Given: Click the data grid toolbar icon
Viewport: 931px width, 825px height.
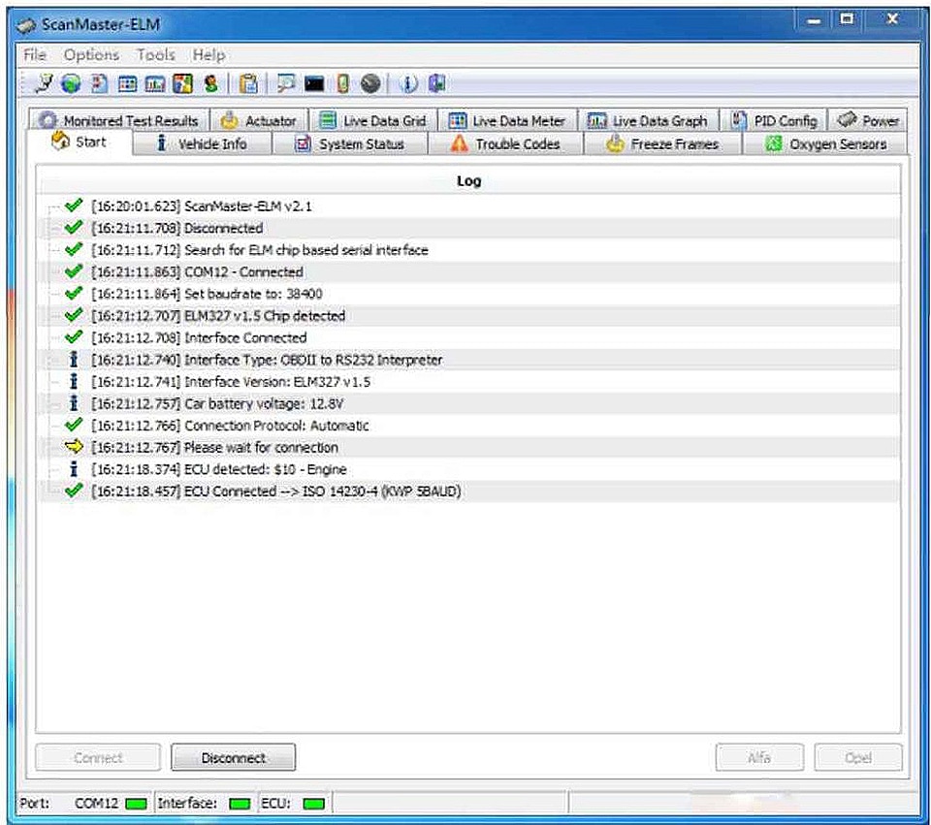Looking at the screenshot, I should tap(127, 84).
